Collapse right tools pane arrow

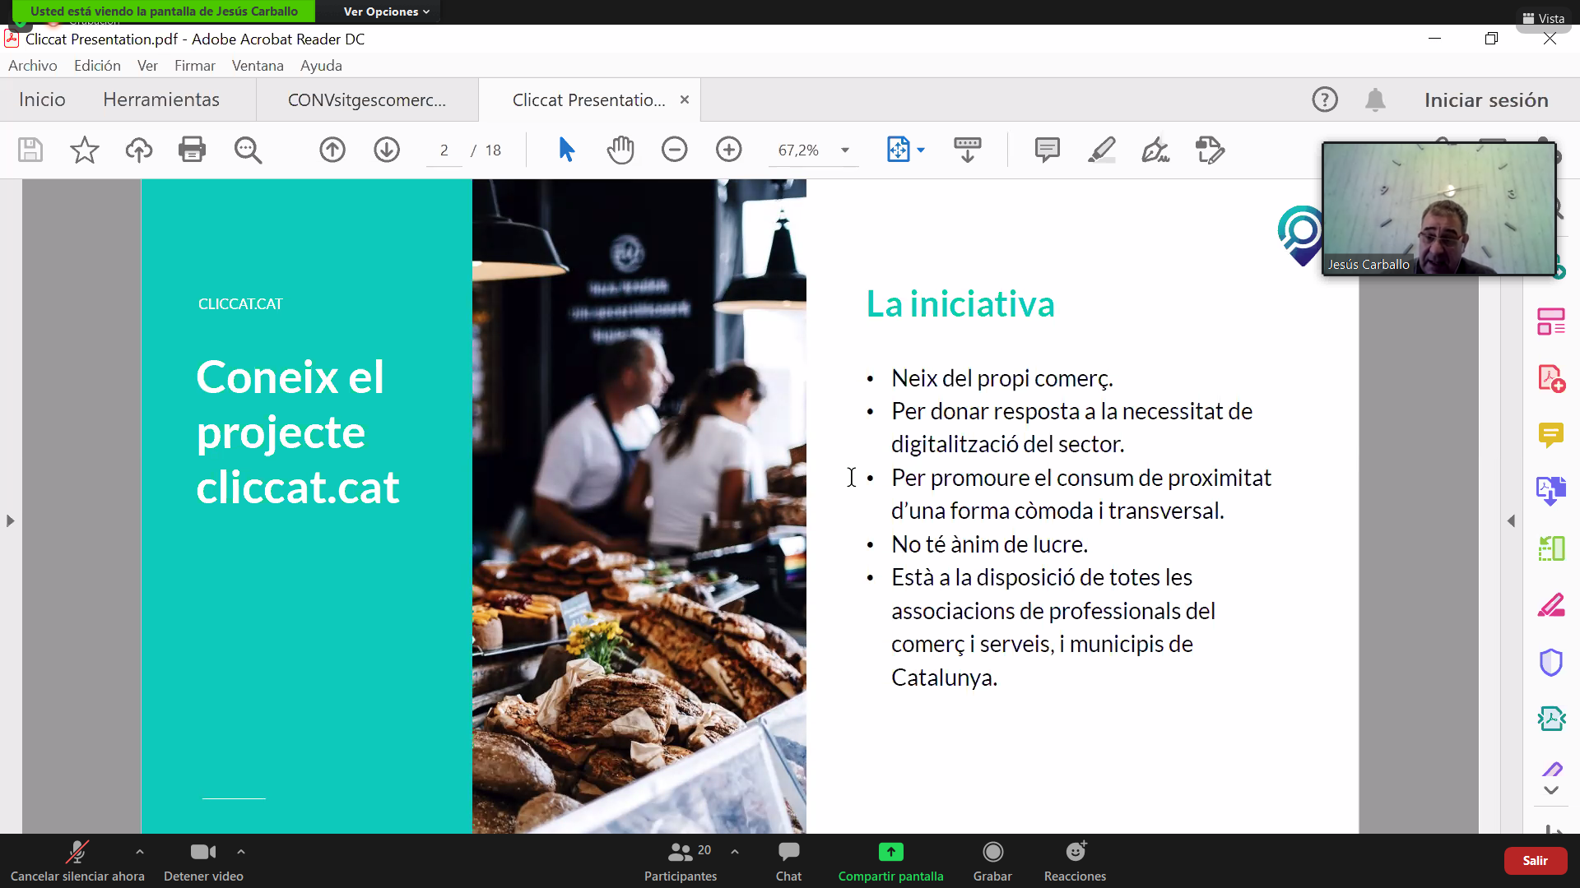(x=1511, y=520)
